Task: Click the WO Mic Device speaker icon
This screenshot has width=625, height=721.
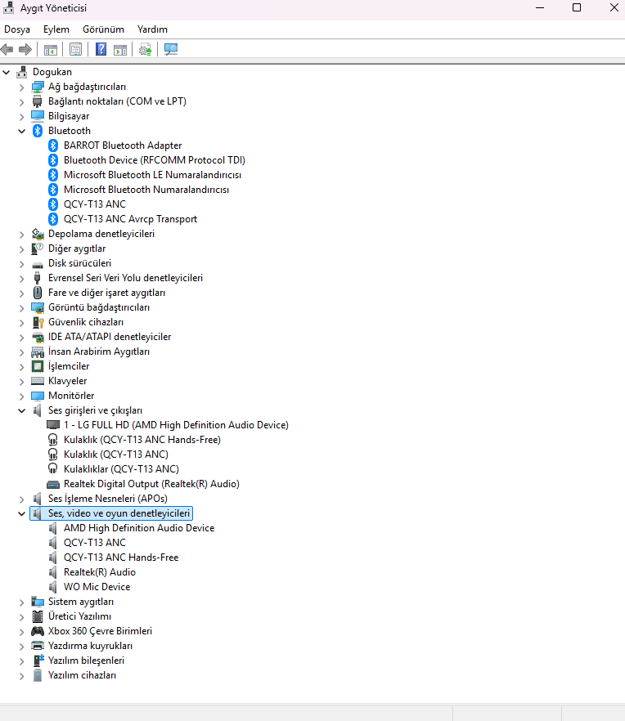Action: [53, 587]
